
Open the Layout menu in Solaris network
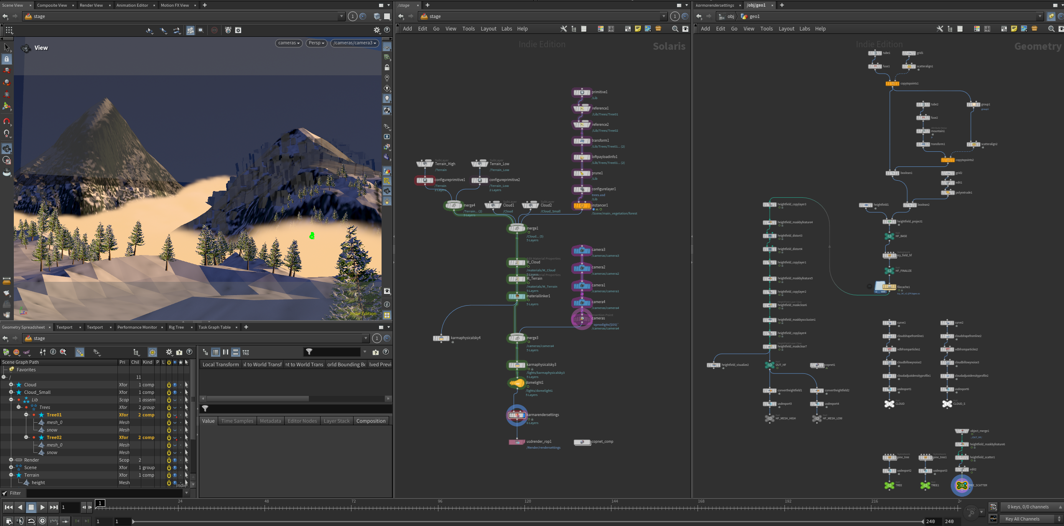[x=488, y=29]
